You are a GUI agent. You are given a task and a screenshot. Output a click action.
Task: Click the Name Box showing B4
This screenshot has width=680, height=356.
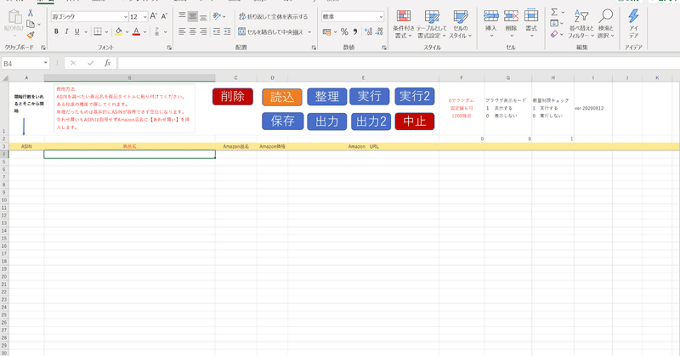(x=25, y=64)
